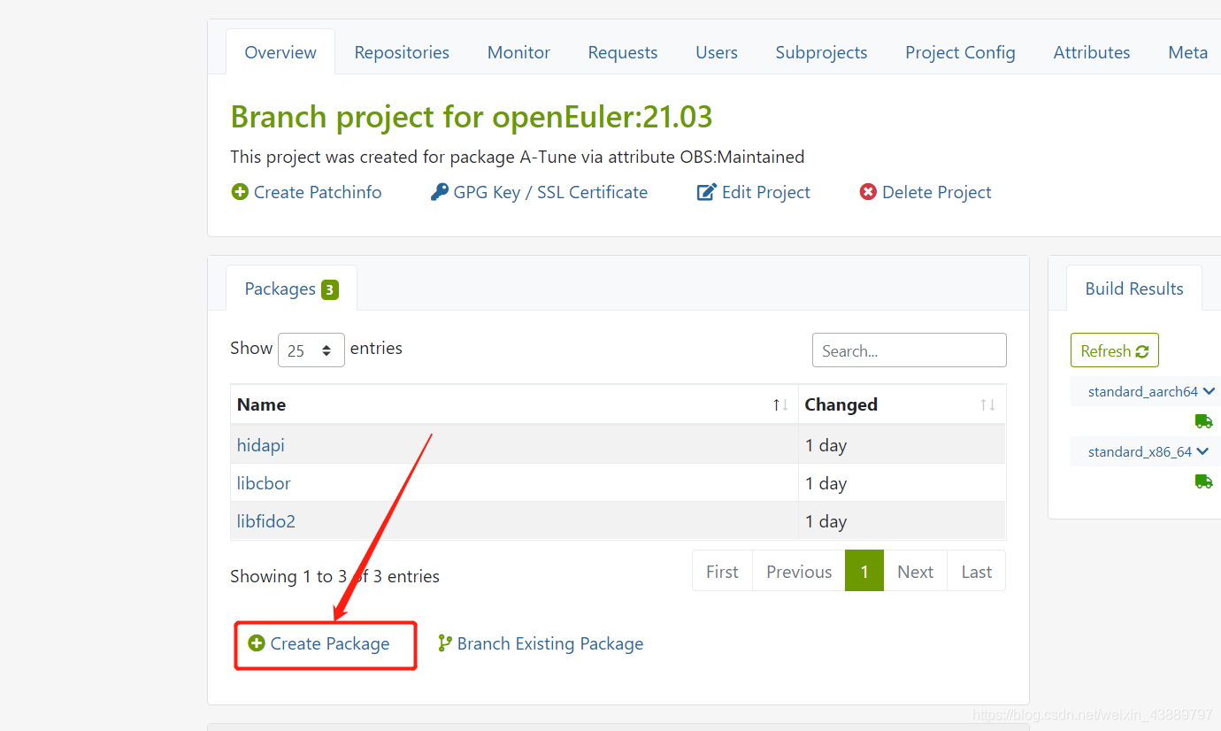
Task: Click the red Delete Project icon
Action: pos(866,191)
